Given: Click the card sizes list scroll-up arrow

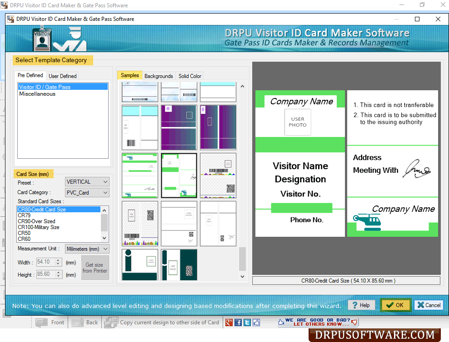Looking at the screenshot, I should 105,210.
